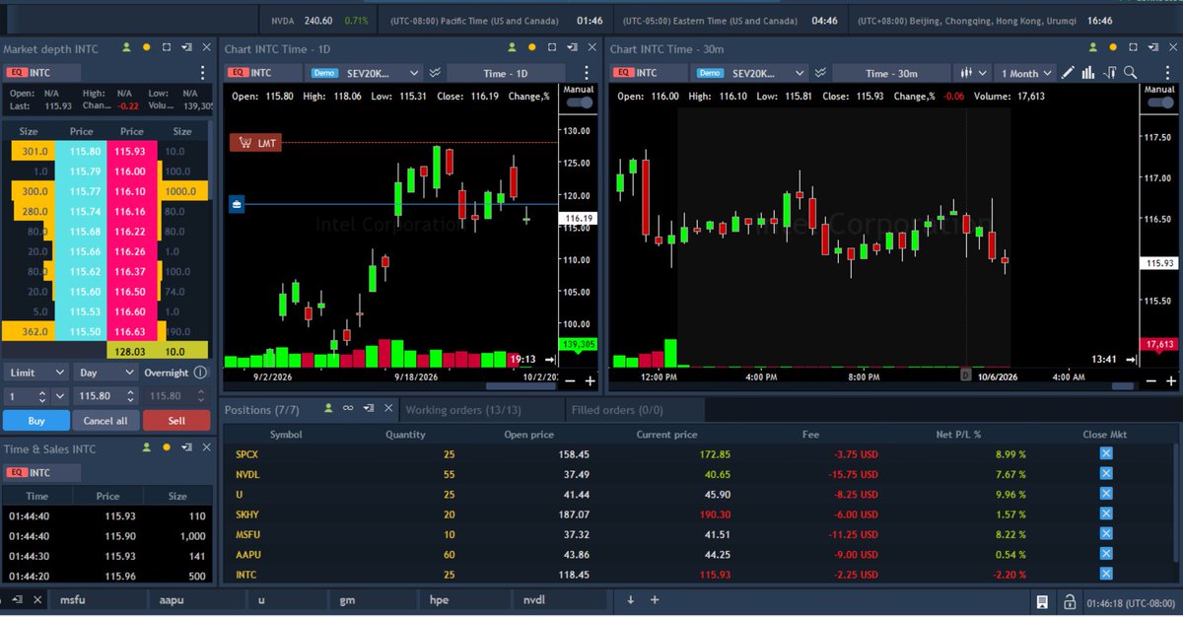The width and height of the screenshot is (1183, 617).
Task: Click the 1D chart blue position marker icon
Action: pos(237,204)
